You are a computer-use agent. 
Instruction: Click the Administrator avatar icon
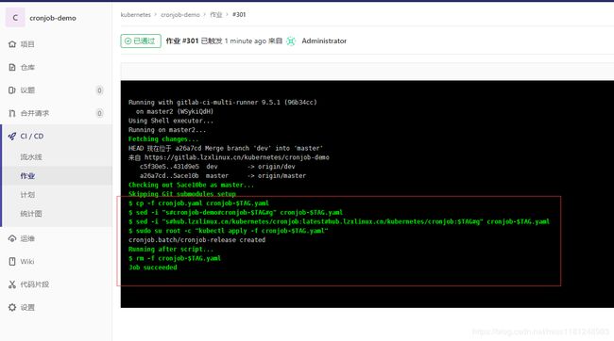[291, 41]
